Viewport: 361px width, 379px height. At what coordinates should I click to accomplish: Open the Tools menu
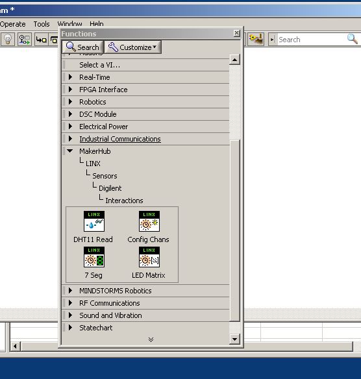42,24
